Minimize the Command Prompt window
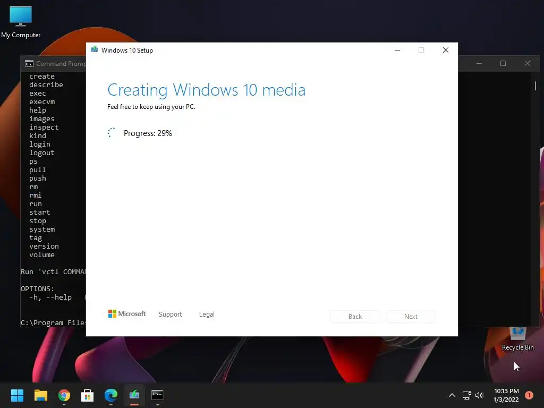Image resolution: width=544 pixels, height=408 pixels. point(479,63)
